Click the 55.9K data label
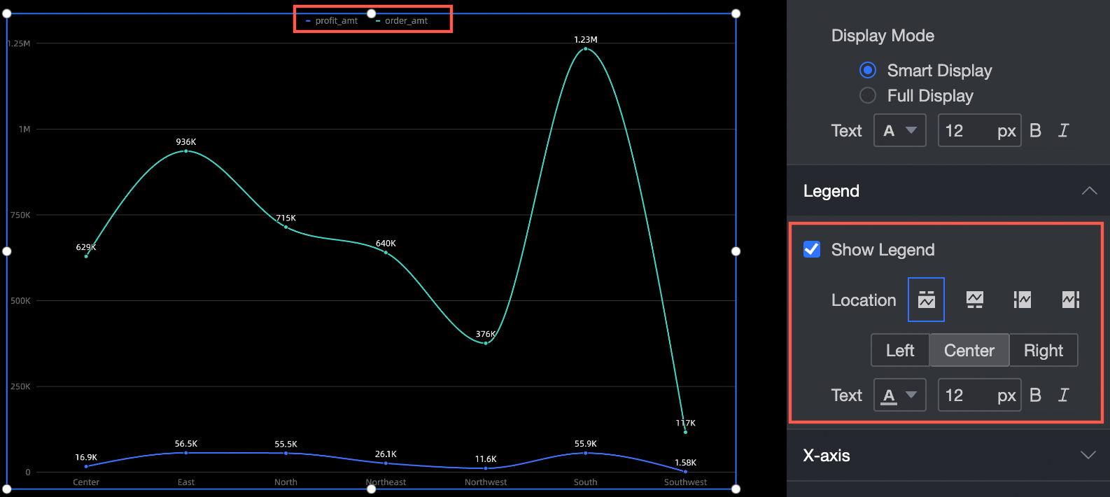1110x497 pixels. point(586,444)
